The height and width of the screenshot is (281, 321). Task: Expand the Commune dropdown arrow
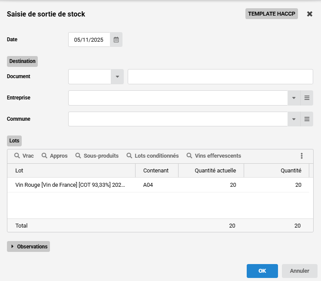point(294,119)
